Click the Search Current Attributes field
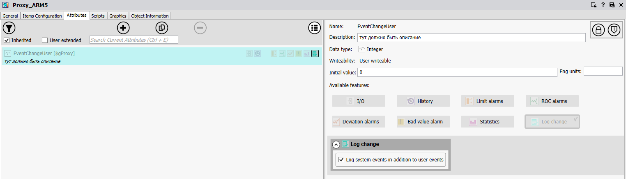The height and width of the screenshot is (179, 626). [x=133, y=40]
